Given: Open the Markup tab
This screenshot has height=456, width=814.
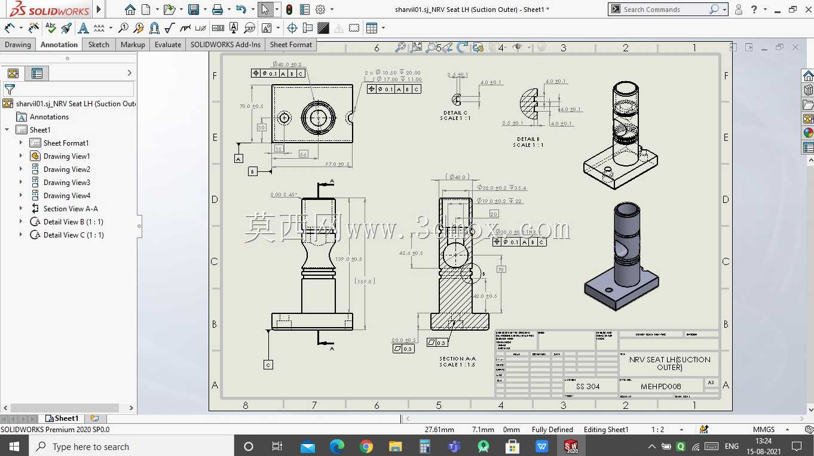Looking at the screenshot, I should tap(133, 45).
